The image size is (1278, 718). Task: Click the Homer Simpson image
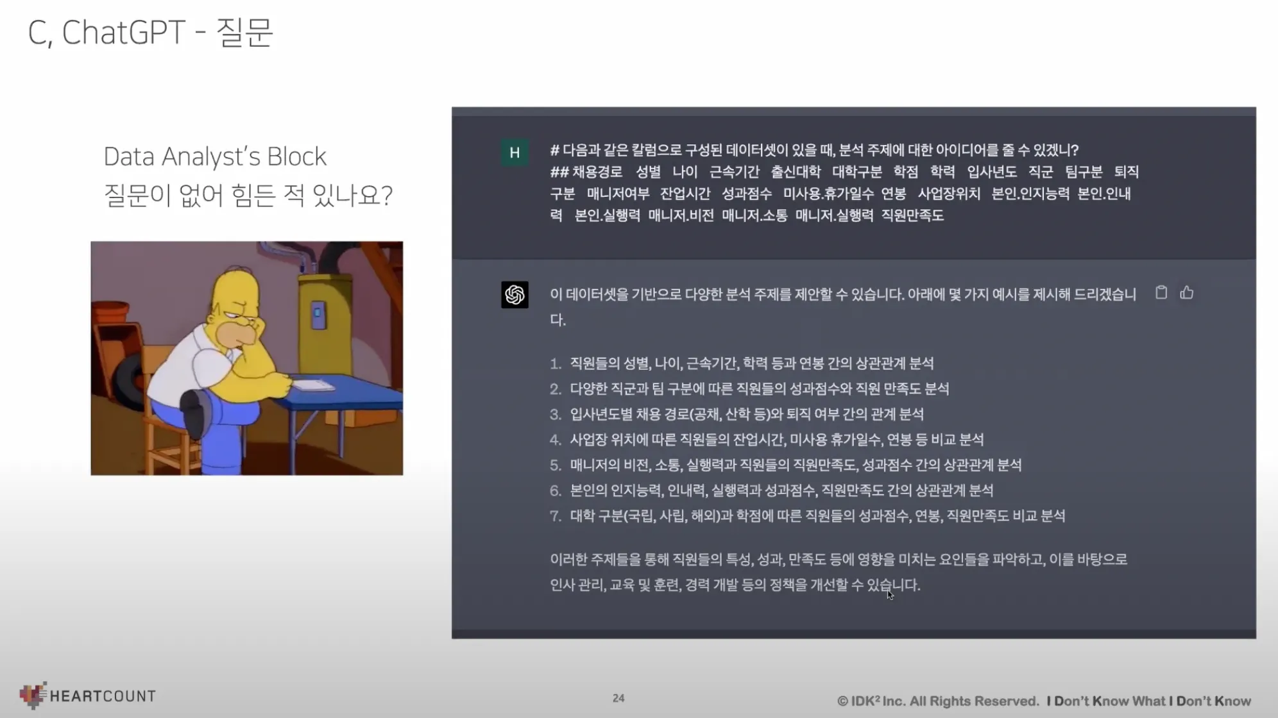pos(247,358)
